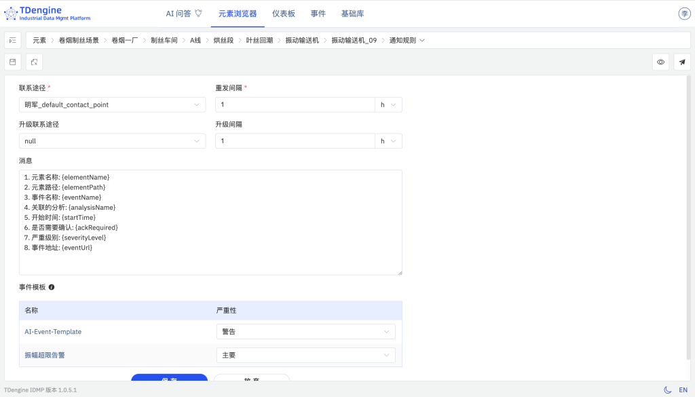Viewport: 695px width, 397px height.
Task: Click the info icon beside 事件模板
Action: (x=52, y=287)
